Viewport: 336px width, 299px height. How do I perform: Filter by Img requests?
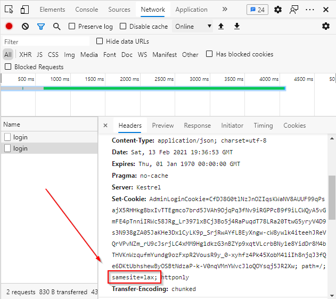click(69, 55)
